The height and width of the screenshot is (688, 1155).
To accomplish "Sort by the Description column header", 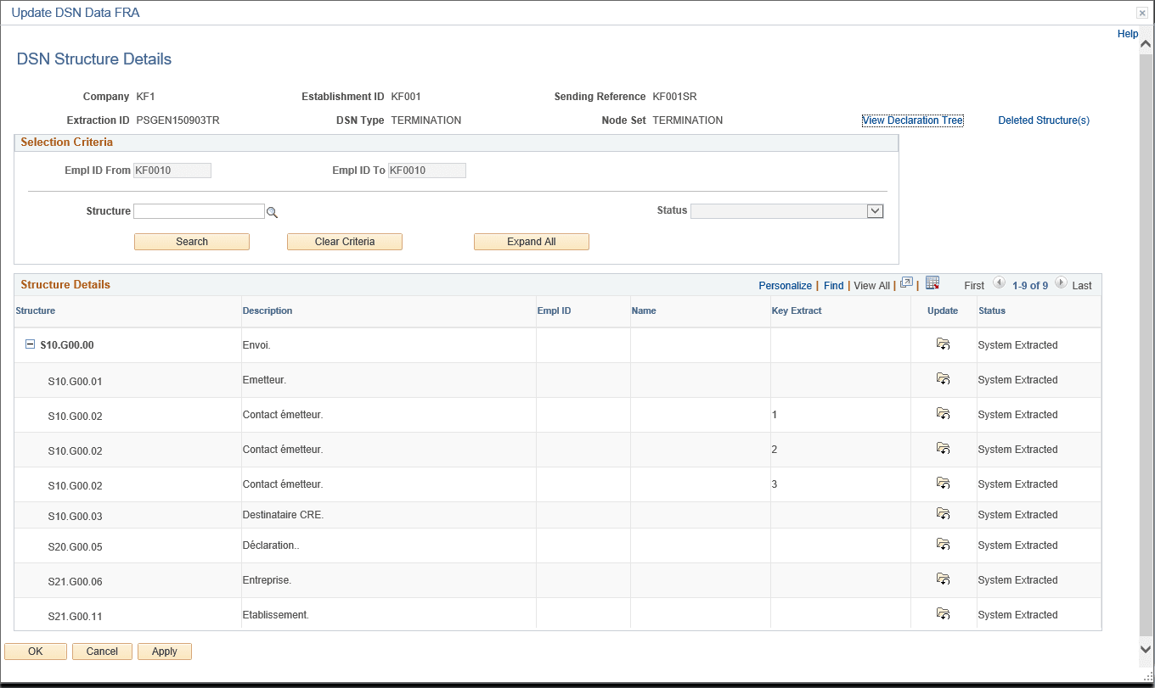I will click(x=268, y=310).
